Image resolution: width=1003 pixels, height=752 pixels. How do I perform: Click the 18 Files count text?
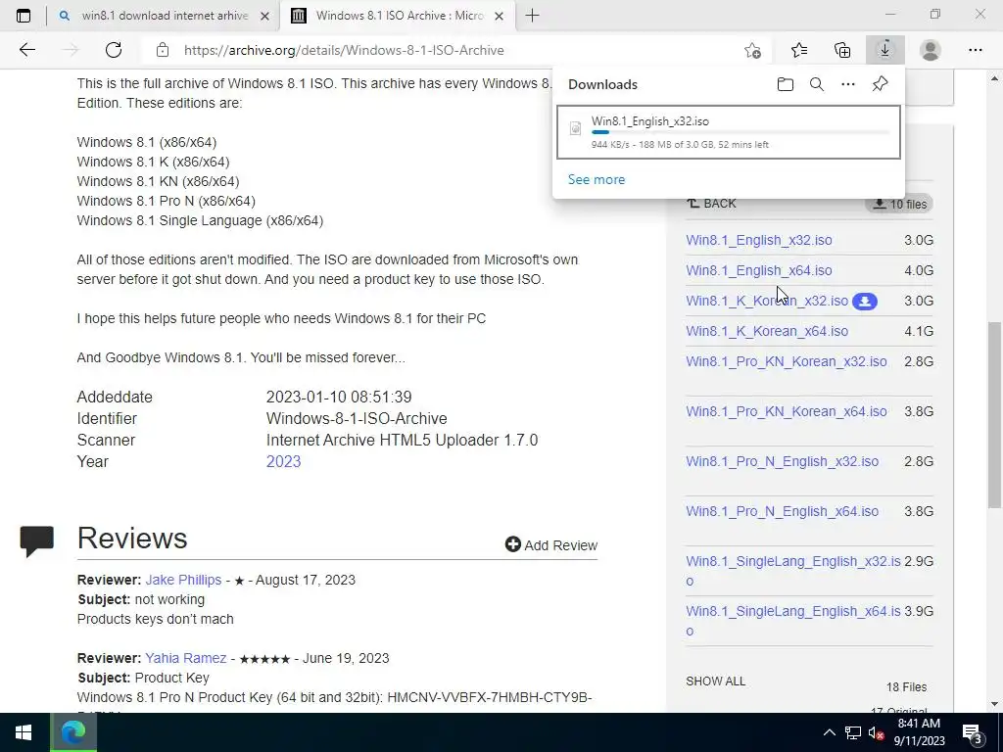906,687
